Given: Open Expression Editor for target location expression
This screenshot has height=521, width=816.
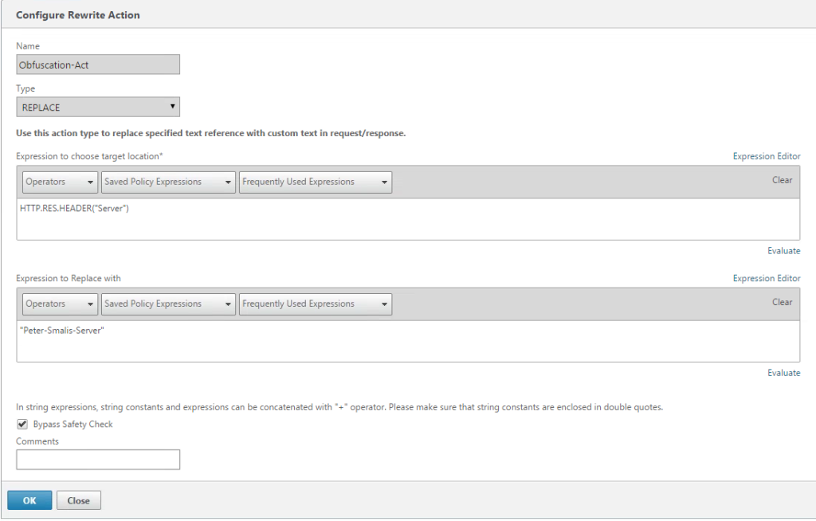Looking at the screenshot, I should (x=767, y=156).
